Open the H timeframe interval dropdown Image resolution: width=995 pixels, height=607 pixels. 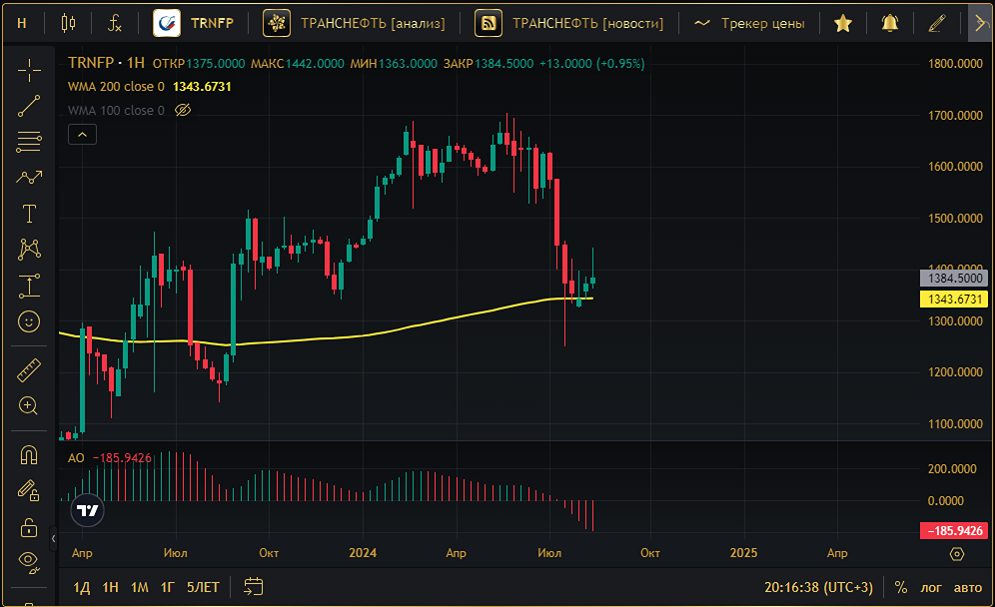coord(22,23)
